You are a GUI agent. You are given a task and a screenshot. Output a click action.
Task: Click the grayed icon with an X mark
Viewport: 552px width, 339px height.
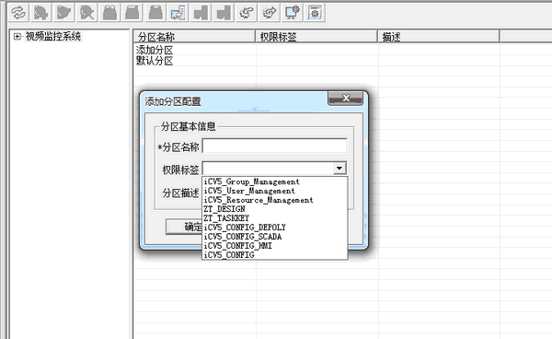click(86, 13)
